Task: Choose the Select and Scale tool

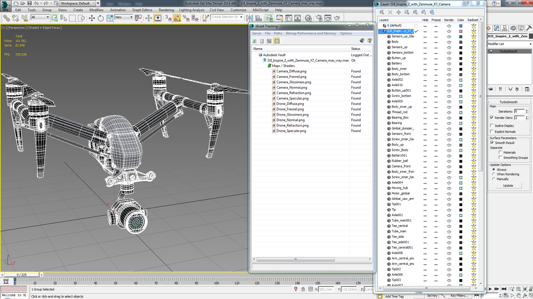Action: point(110,18)
